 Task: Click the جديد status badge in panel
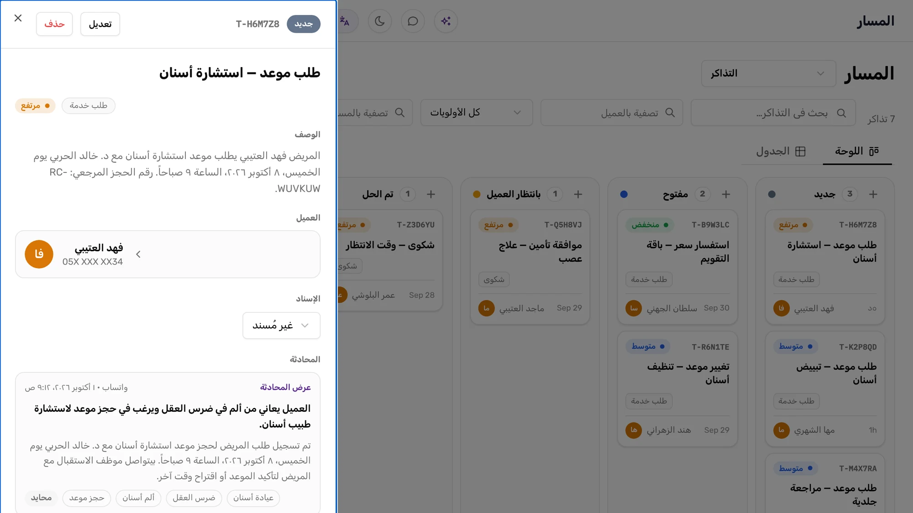pos(304,24)
